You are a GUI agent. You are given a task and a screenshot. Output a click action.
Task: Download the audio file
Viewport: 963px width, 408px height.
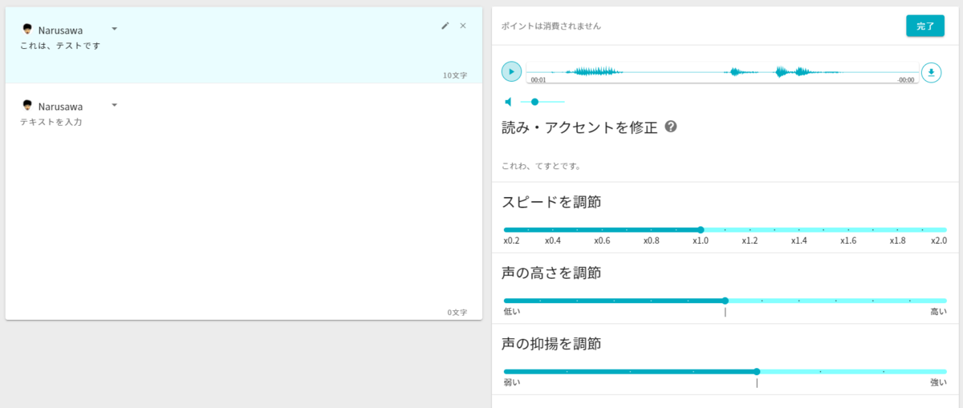(x=931, y=72)
